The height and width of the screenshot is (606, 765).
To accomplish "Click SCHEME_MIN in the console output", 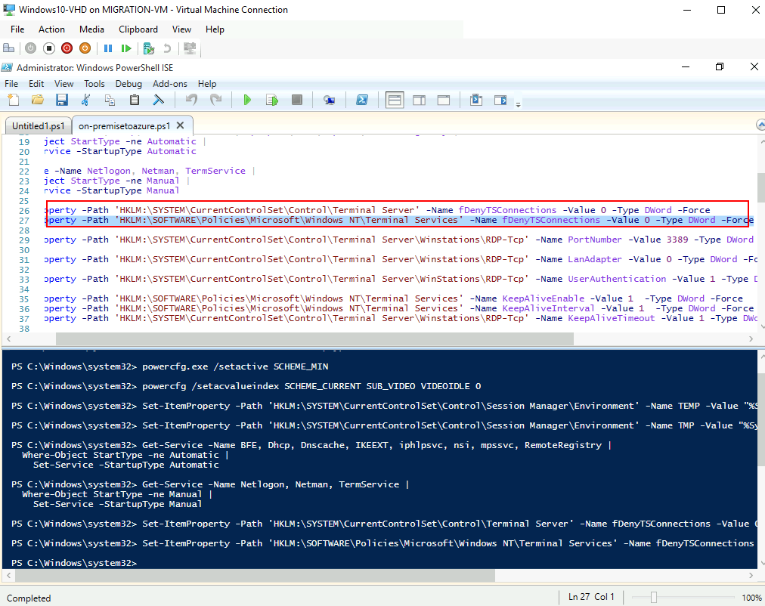I will point(301,366).
